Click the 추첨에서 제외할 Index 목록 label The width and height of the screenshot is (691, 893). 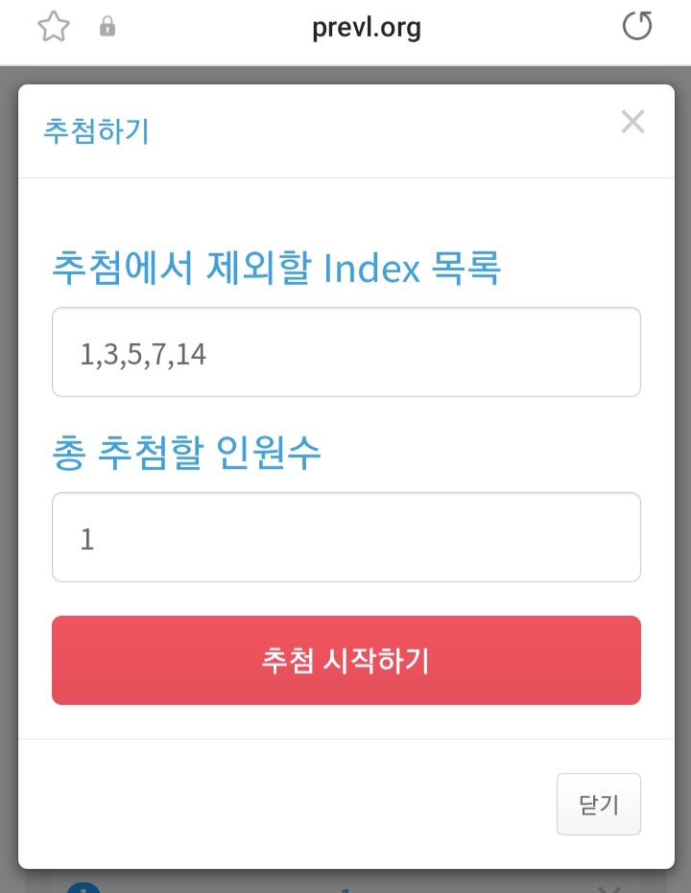point(276,267)
